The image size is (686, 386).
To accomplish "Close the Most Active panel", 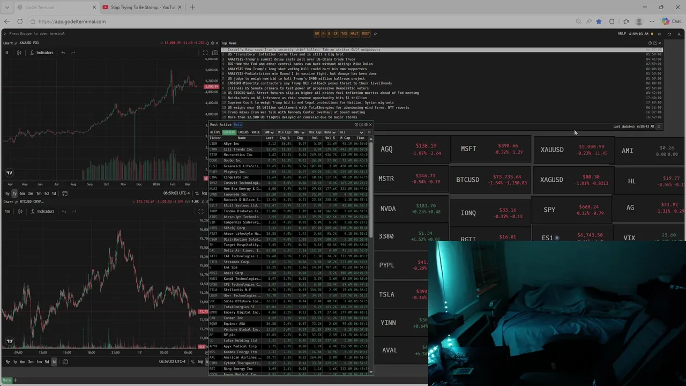I will click(x=370, y=124).
